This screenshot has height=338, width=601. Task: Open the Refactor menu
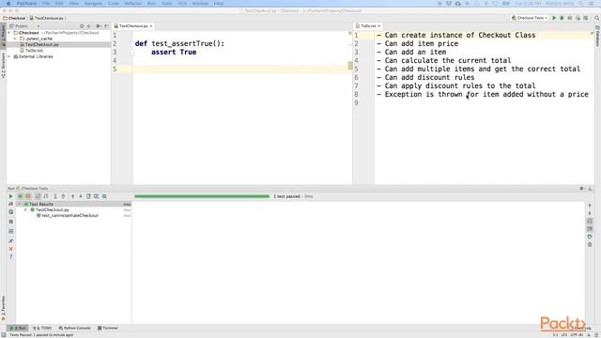point(133,4)
